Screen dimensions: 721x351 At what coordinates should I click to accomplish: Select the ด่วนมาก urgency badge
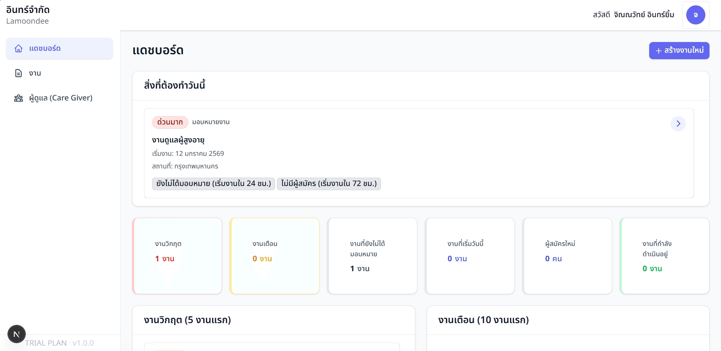point(170,122)
